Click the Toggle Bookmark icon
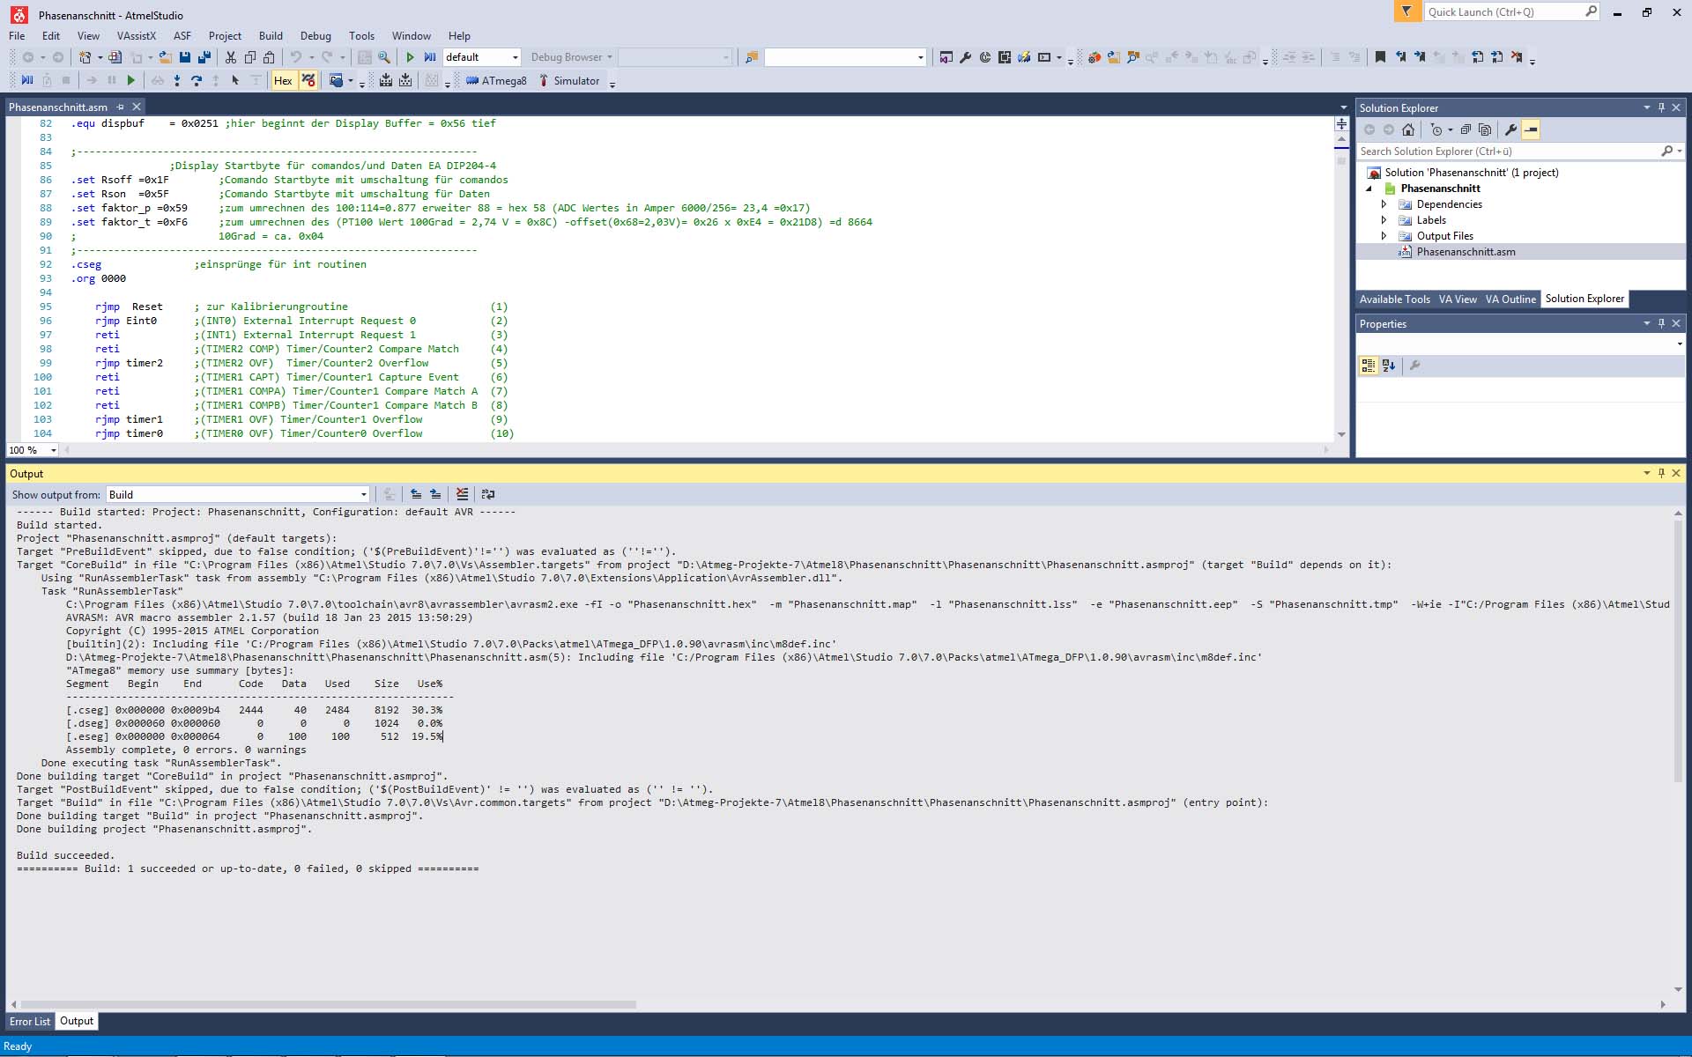 (x=1380, y=57)
